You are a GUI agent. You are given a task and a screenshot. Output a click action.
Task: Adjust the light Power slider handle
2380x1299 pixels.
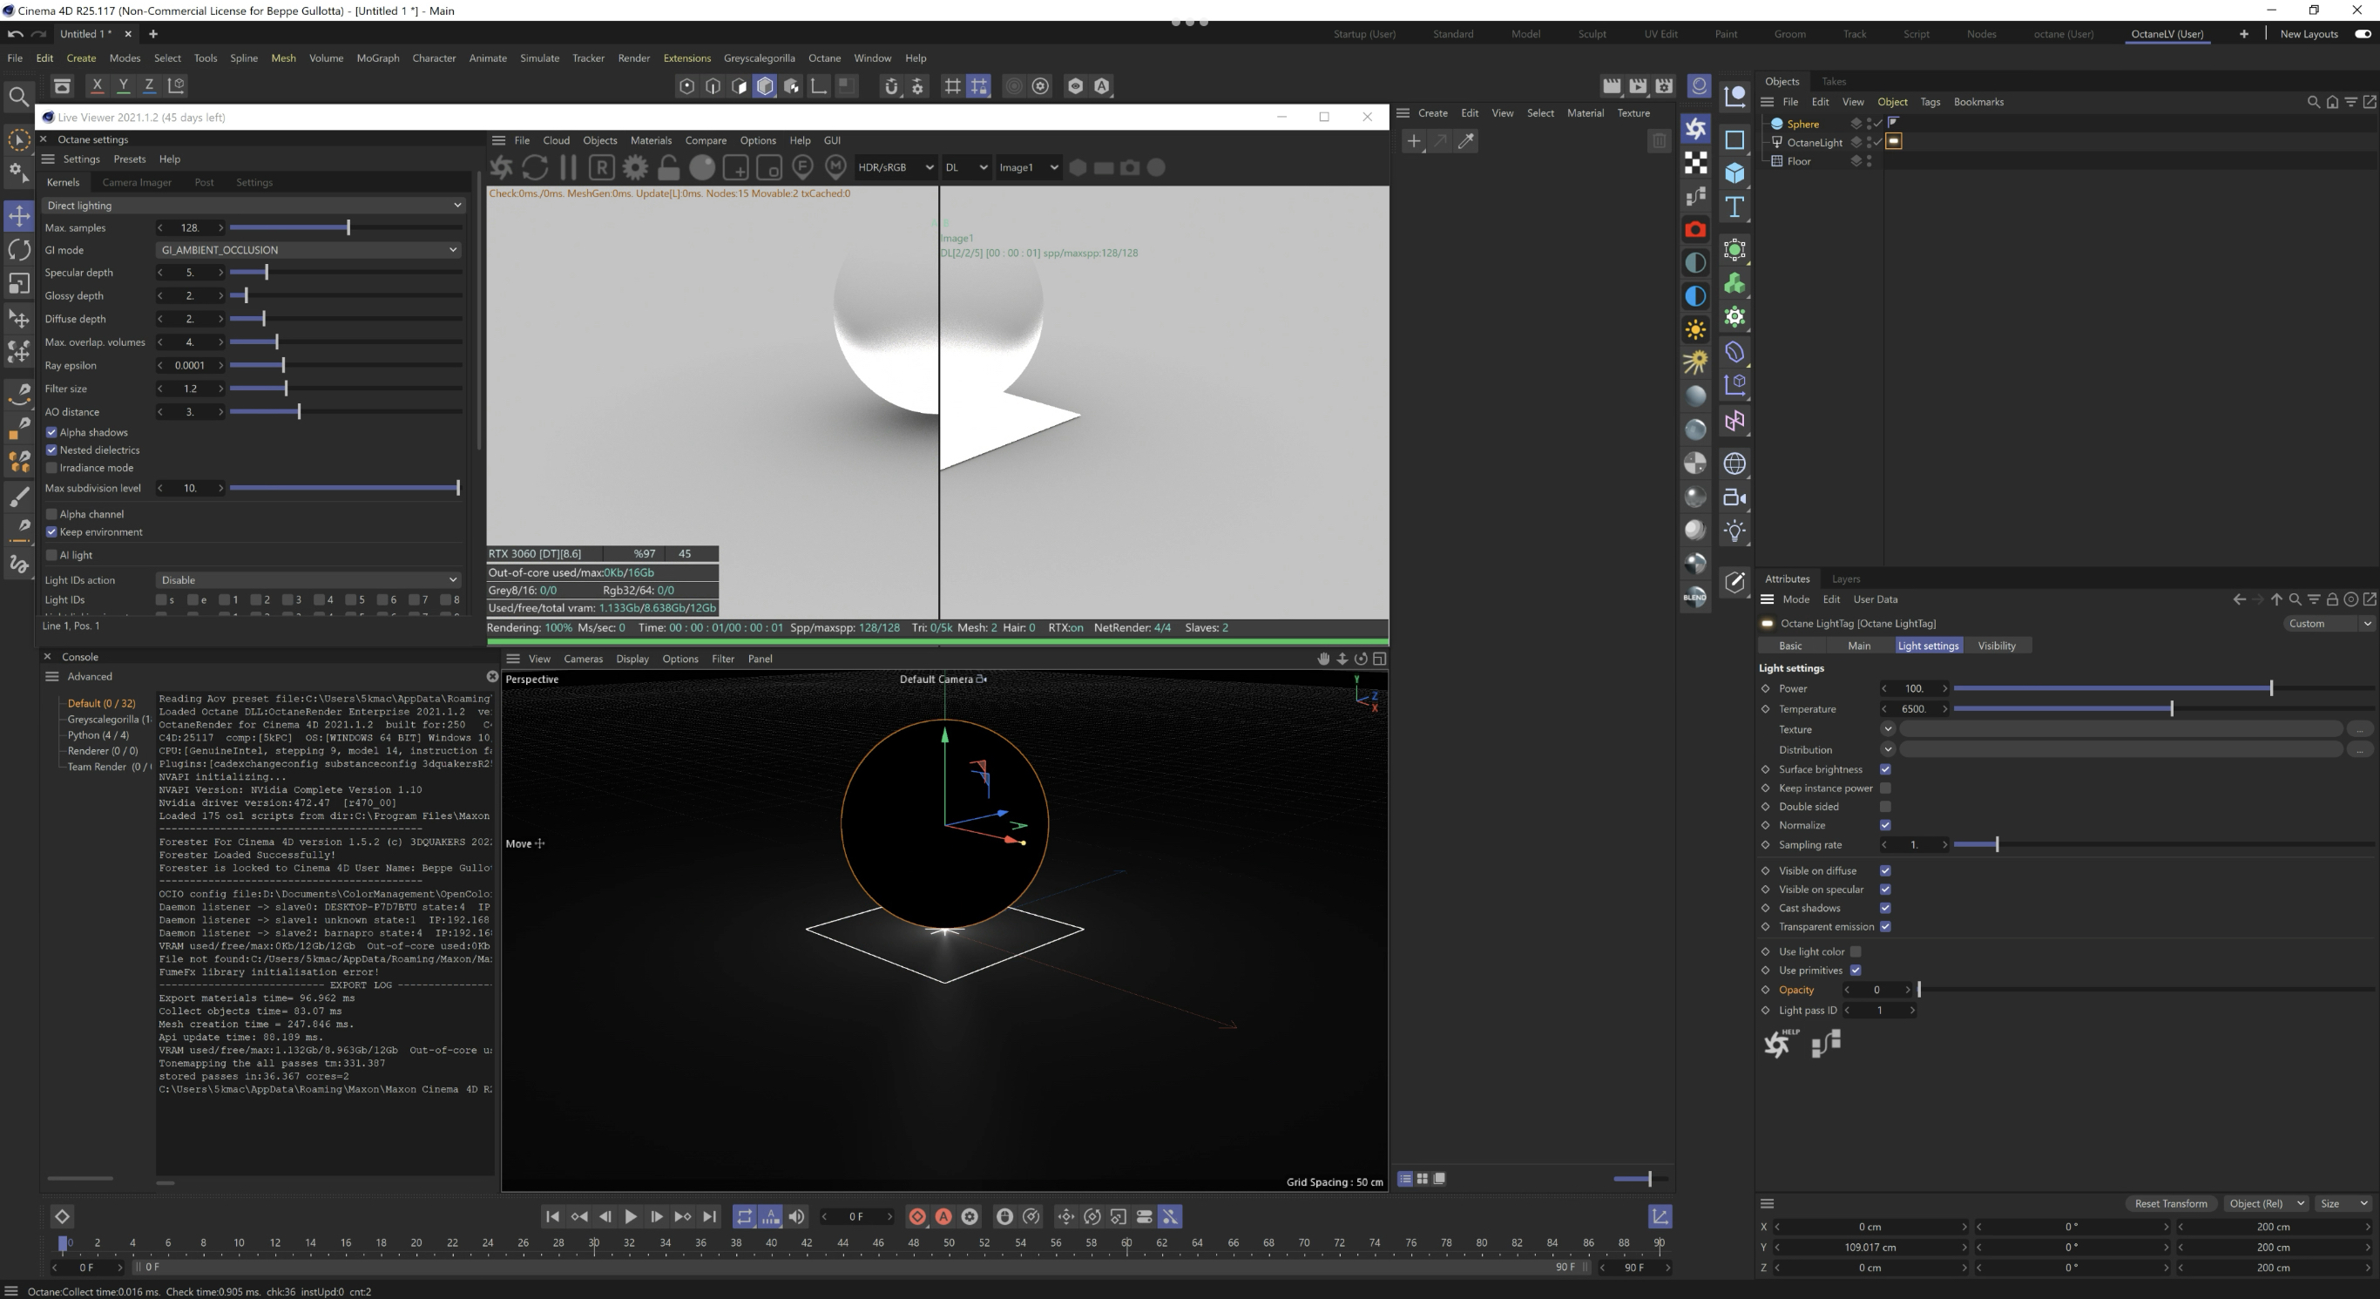tap(2270, 688)
